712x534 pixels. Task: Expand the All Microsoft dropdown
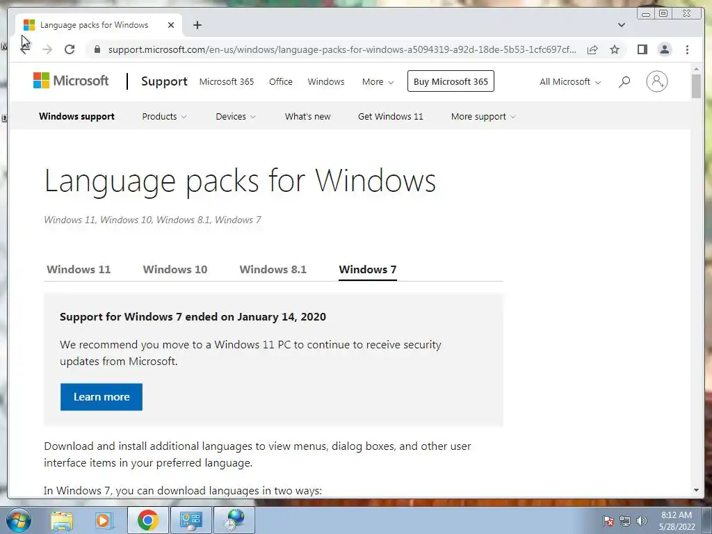click(570, 82)
